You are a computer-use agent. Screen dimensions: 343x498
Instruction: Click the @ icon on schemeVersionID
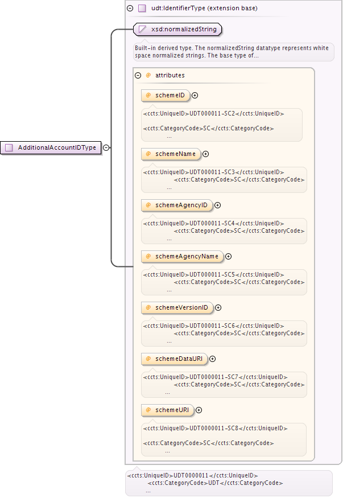[x=148, y=307]
